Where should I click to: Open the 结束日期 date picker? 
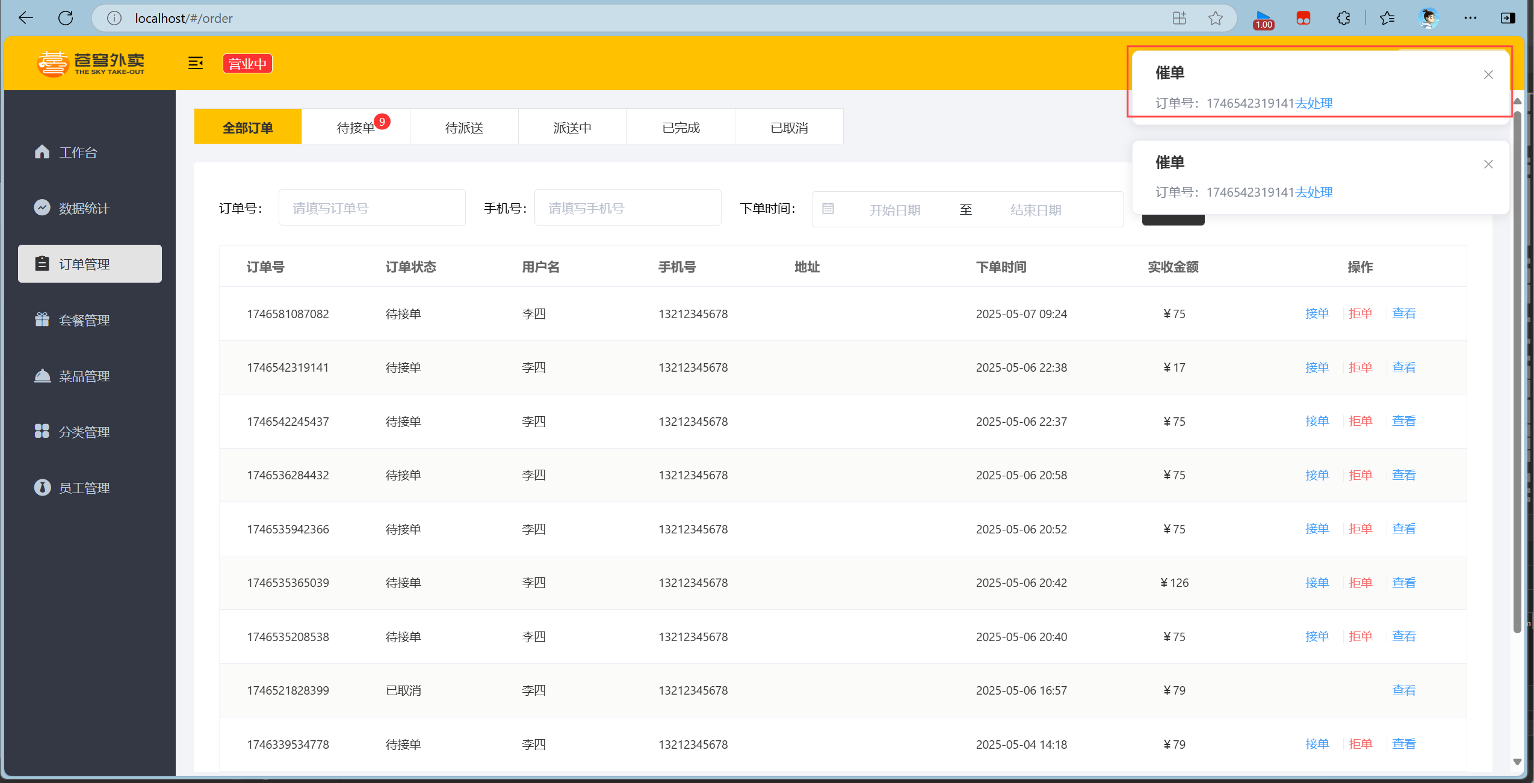(1035, 210)
